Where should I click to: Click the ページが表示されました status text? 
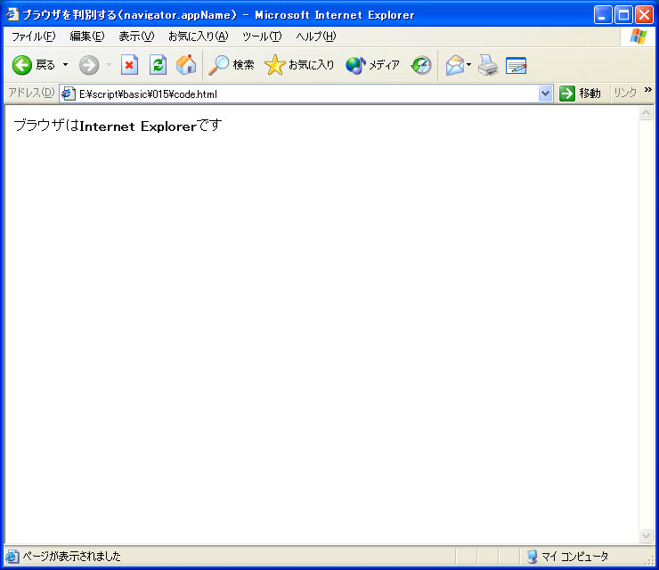(x=71, y=557)
